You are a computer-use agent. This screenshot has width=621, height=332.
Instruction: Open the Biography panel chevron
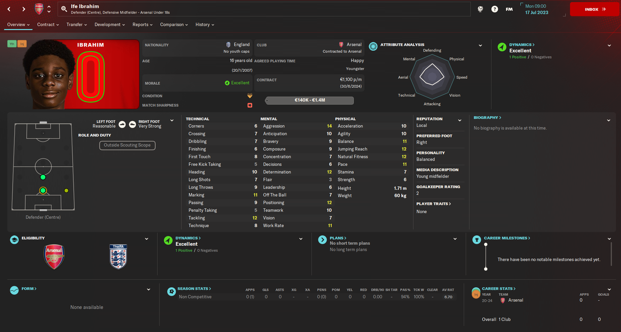click(x=609, y=120)
